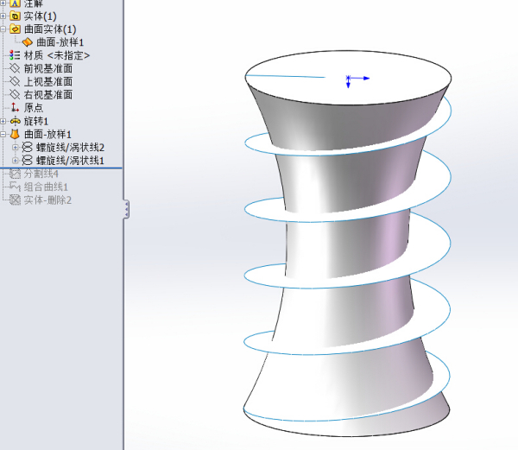518x450 pixels.
Task: Select the 实体(1) tree item label
Action: click(x=40, y=16)
